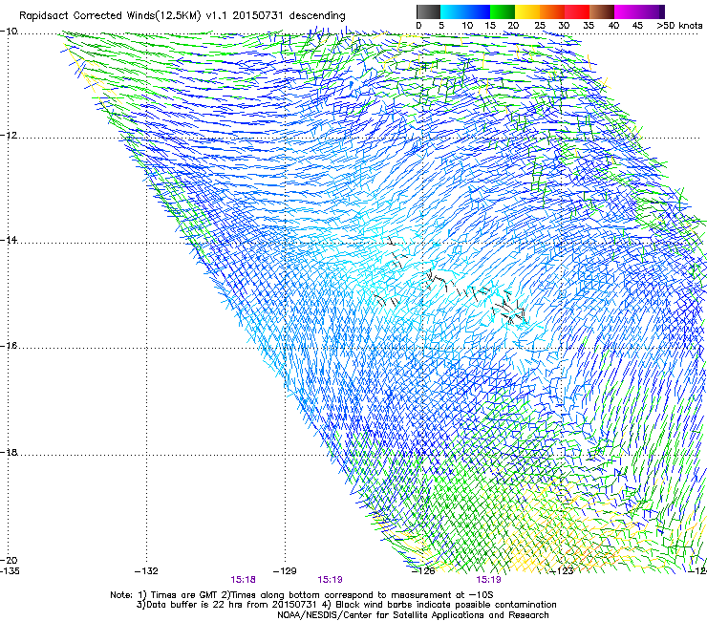Image resolution: width=707 pixels, height=621 pixels.
Task: Click the '-123' longitude axis label
Action: tap(562, 571)
